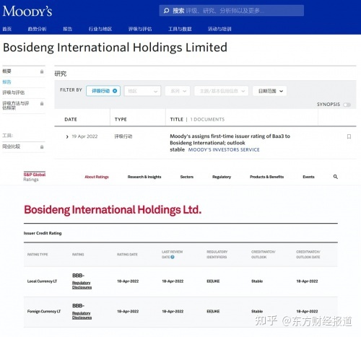Image resolution: width=361 pixels, height=337 pixels.
Task: Open Research & Insights menu item
Action: point(144,177)
